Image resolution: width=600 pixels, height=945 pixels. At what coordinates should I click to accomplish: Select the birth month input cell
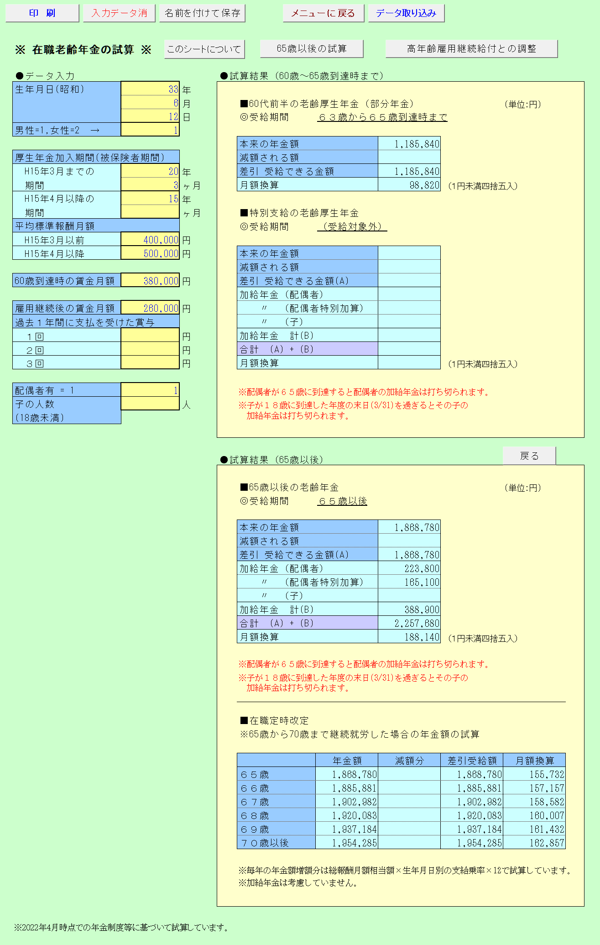pos(150,103)
